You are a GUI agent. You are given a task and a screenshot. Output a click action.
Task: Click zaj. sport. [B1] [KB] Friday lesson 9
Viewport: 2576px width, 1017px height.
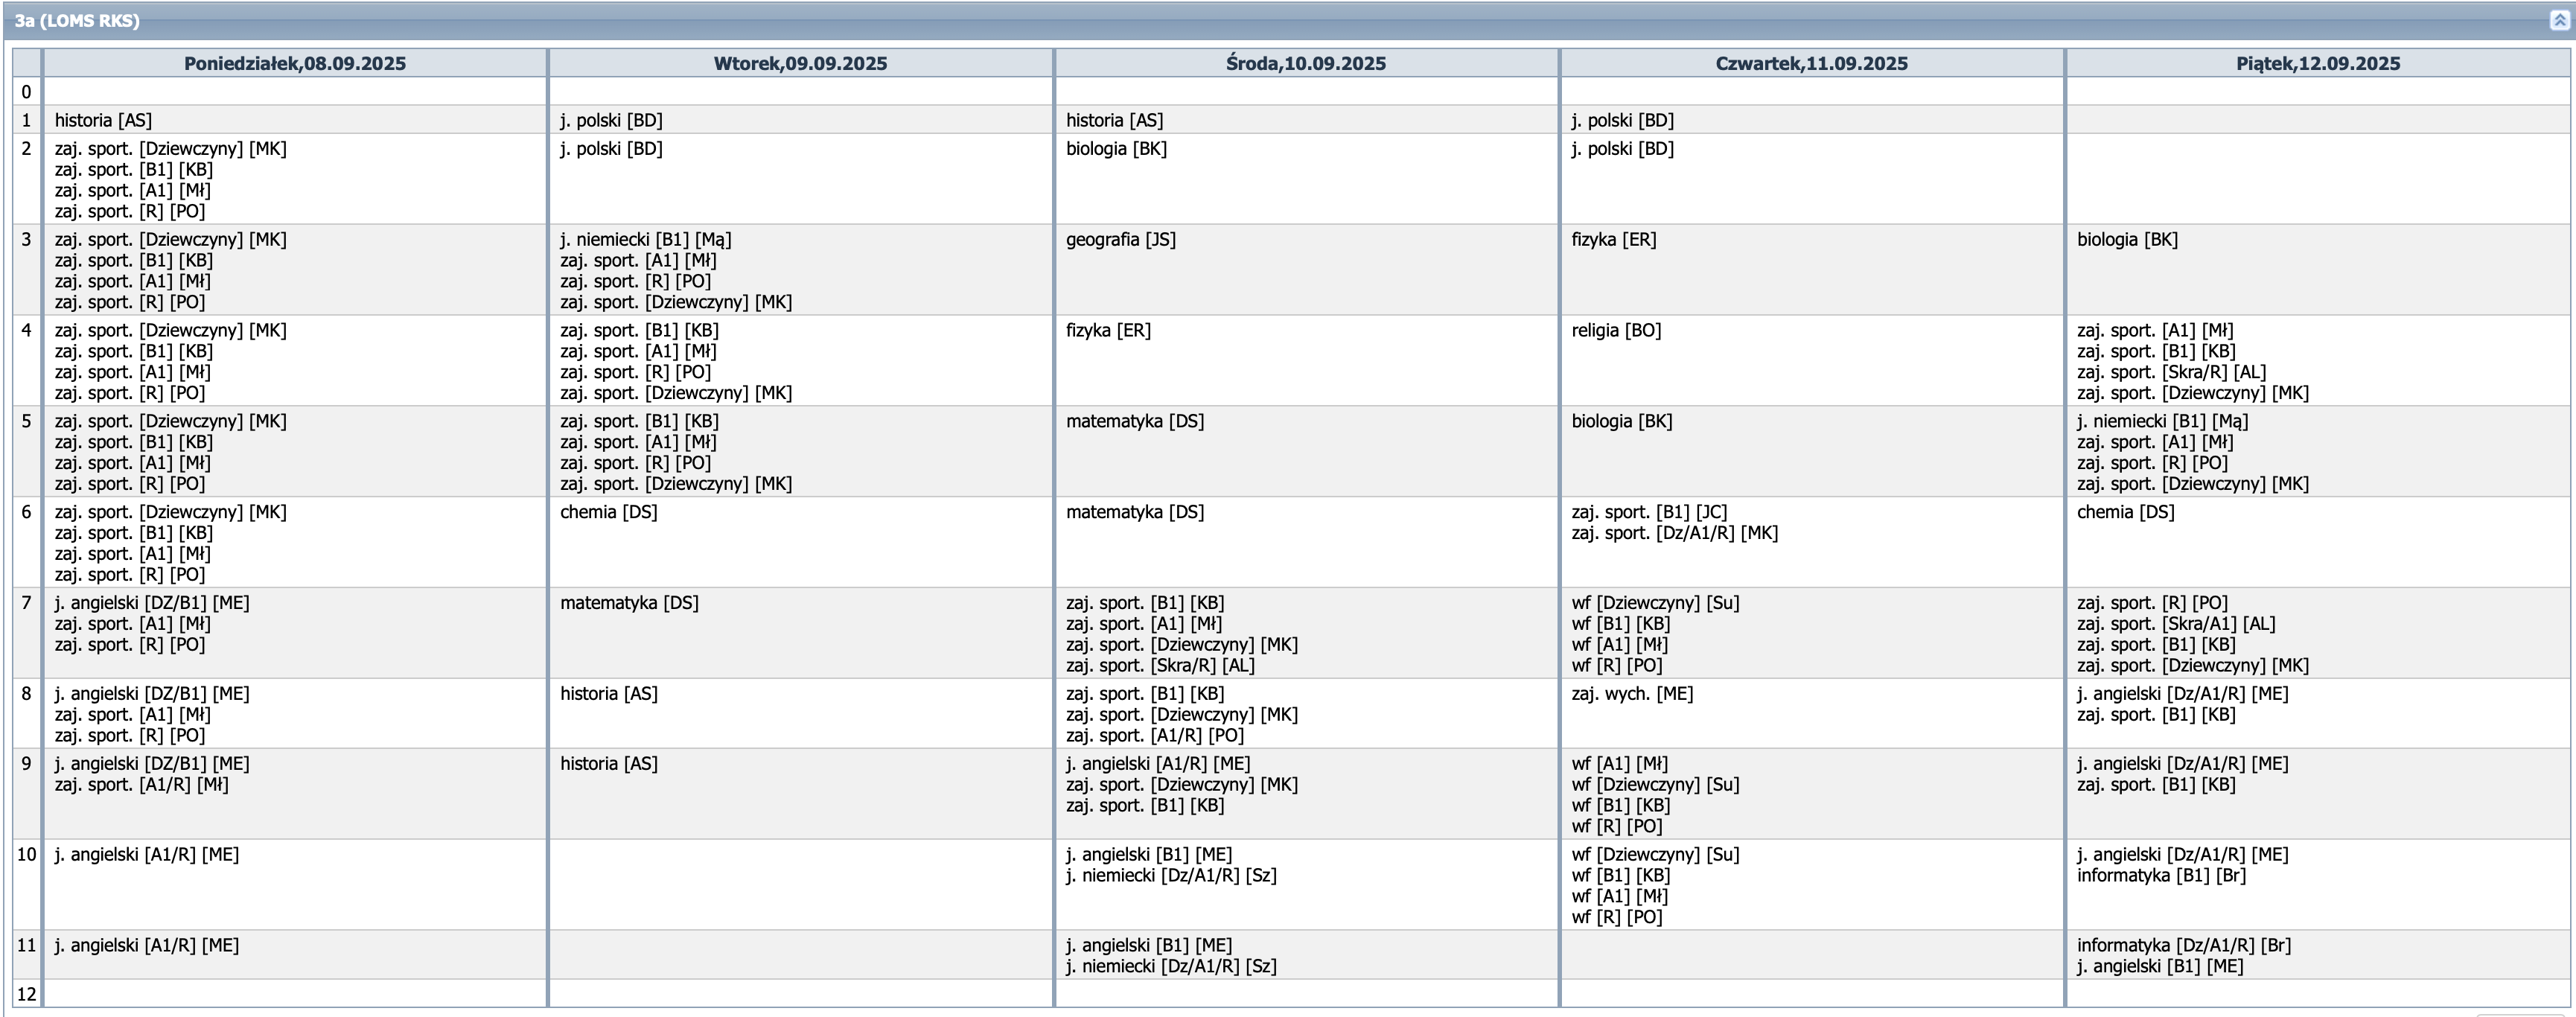point(2156,784)
